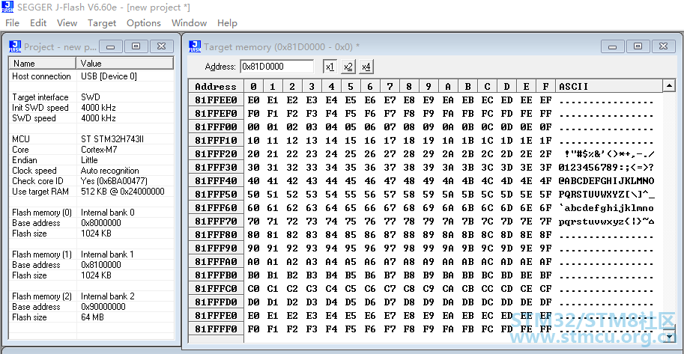Select the Init SWD speed row

pyautogui.click(x=91, y=108)
